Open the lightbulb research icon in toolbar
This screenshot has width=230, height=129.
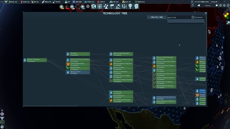tap(130, 6)
